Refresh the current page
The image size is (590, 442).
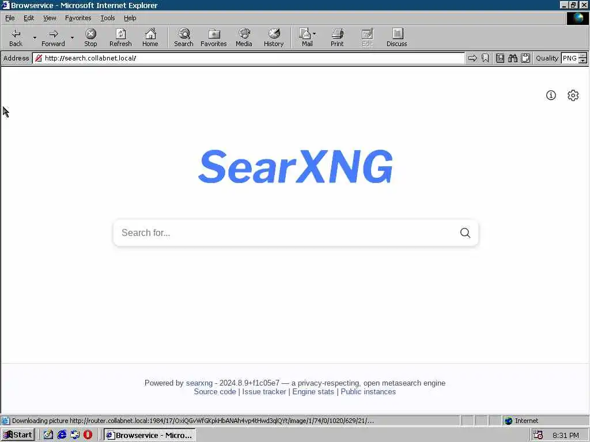[x=120, y=37]
